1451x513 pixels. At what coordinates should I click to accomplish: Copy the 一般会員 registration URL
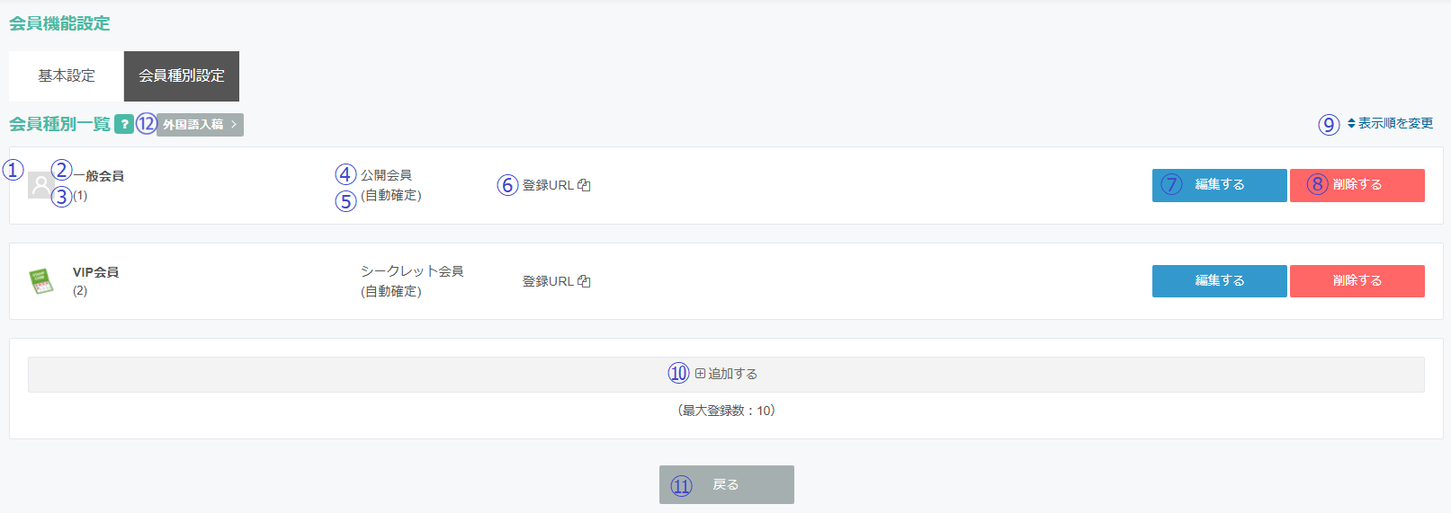click(x=584, y=185)
